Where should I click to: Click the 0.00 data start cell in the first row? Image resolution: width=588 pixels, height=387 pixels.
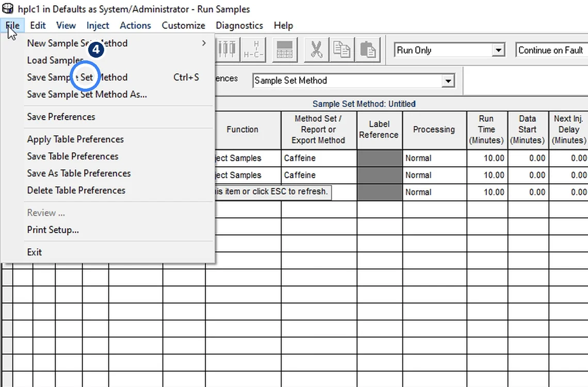pyautogui.click(x=528, y=158)
